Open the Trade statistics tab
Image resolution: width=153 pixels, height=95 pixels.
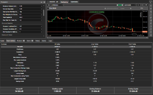[x=11, y=41]
